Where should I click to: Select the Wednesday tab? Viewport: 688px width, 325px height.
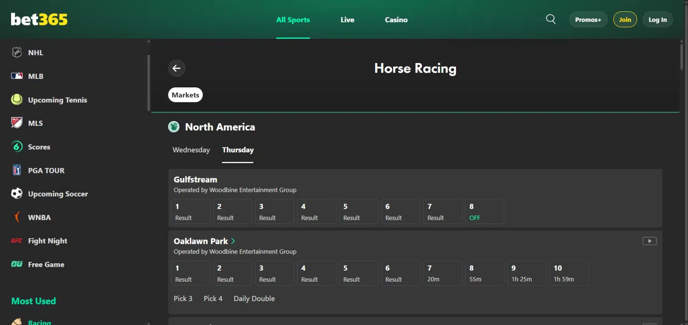191,150
